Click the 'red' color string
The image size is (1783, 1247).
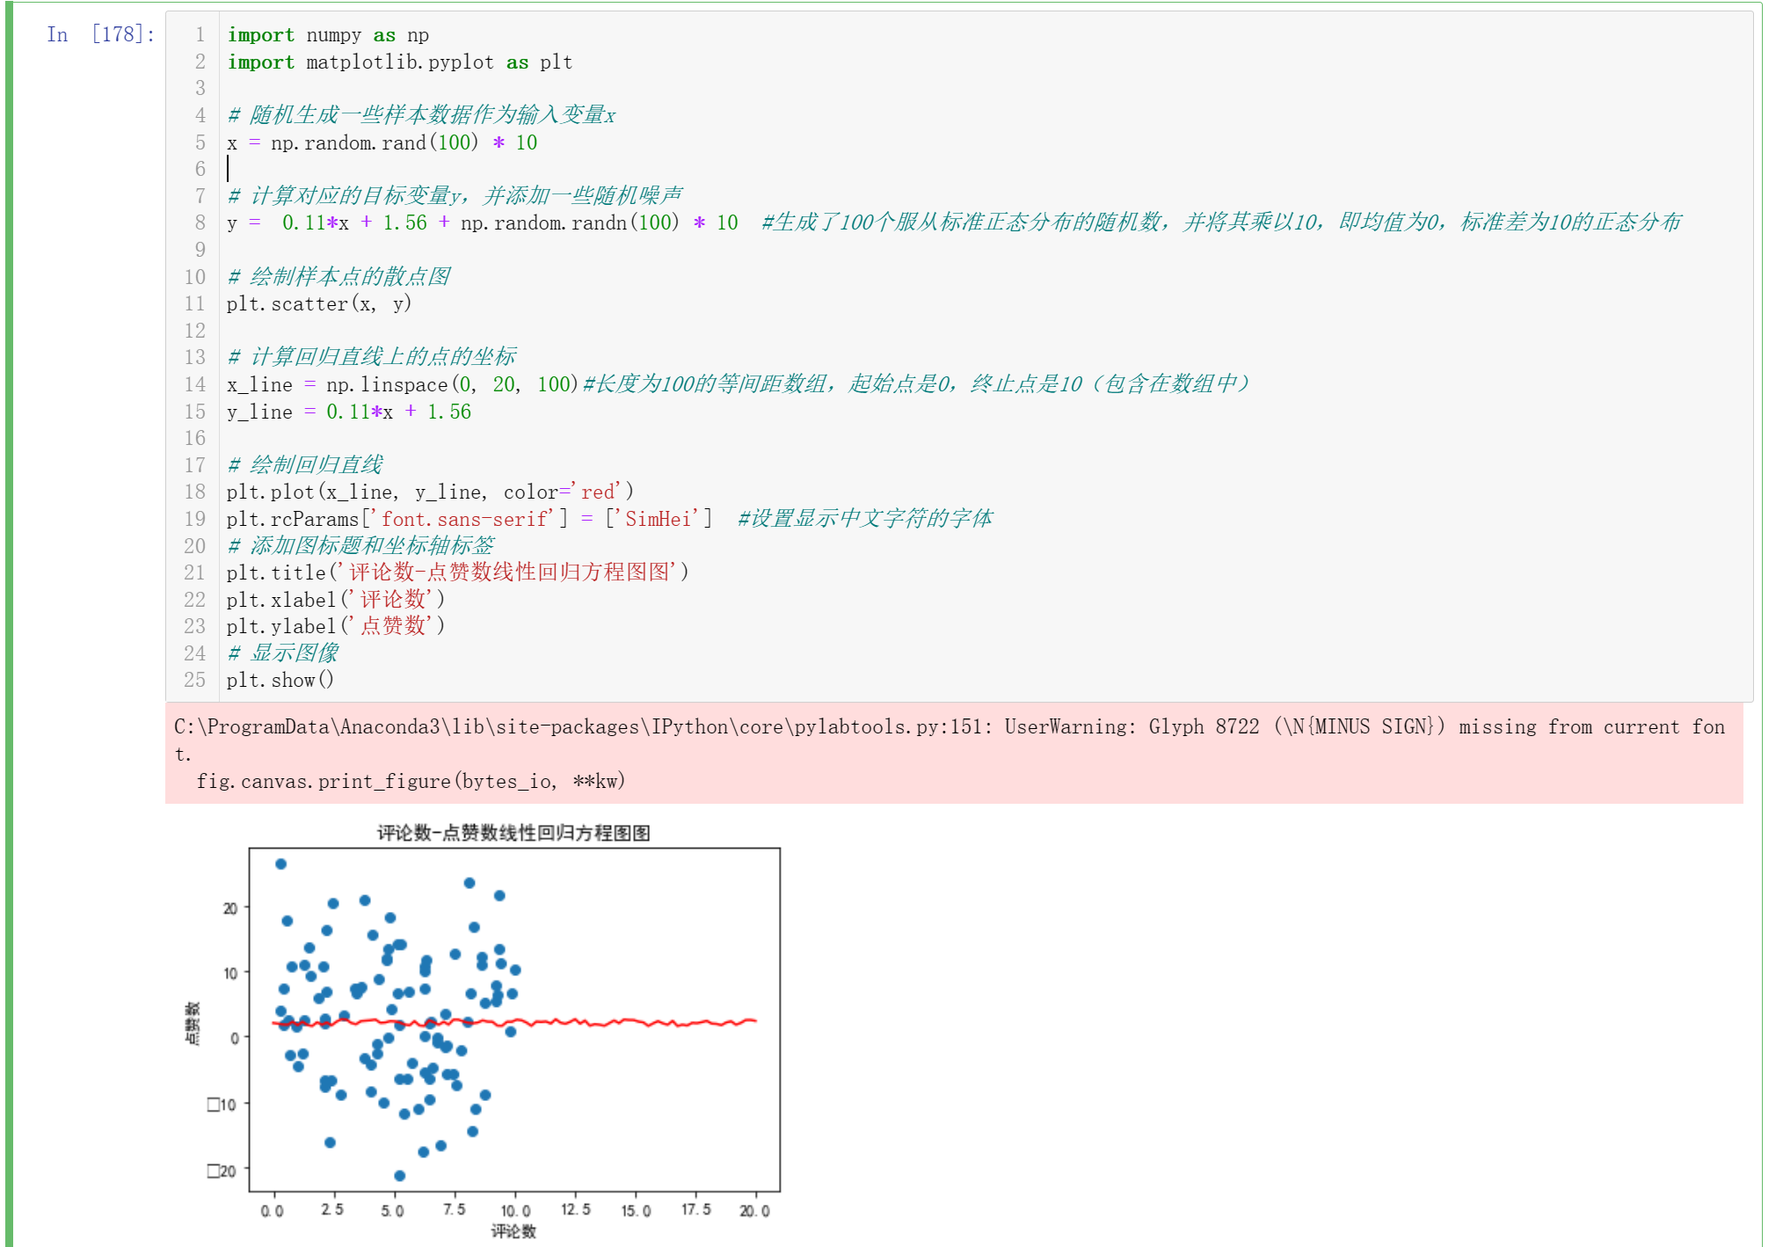click(x=598, y=492)
